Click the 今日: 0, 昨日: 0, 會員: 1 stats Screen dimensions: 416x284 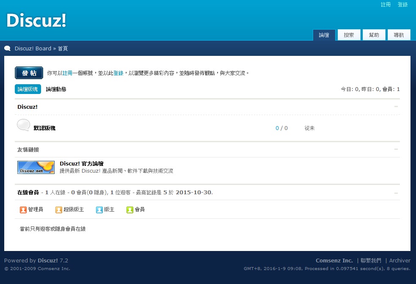click(x=370, y=89)
